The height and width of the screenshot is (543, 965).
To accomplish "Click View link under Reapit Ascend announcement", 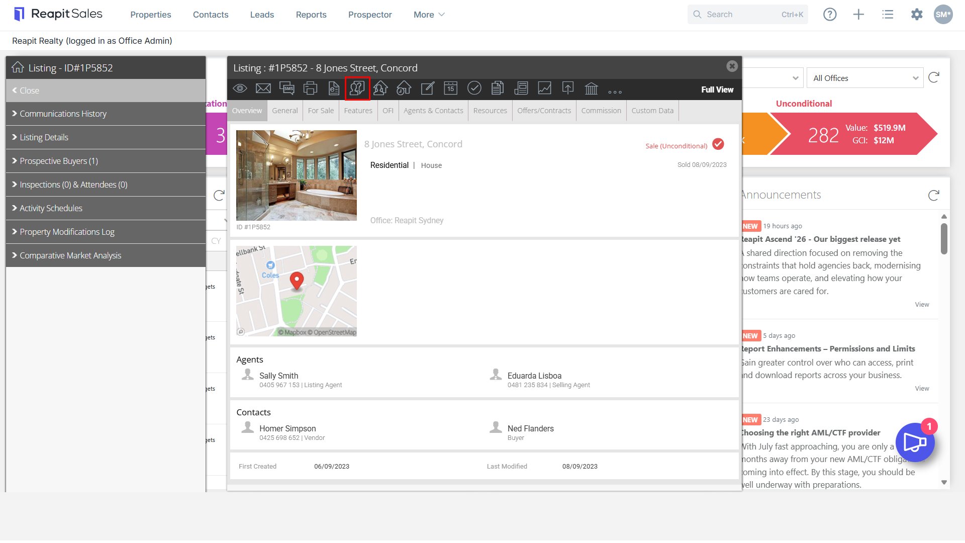I will pyautogui.click(x=922, y=305).
